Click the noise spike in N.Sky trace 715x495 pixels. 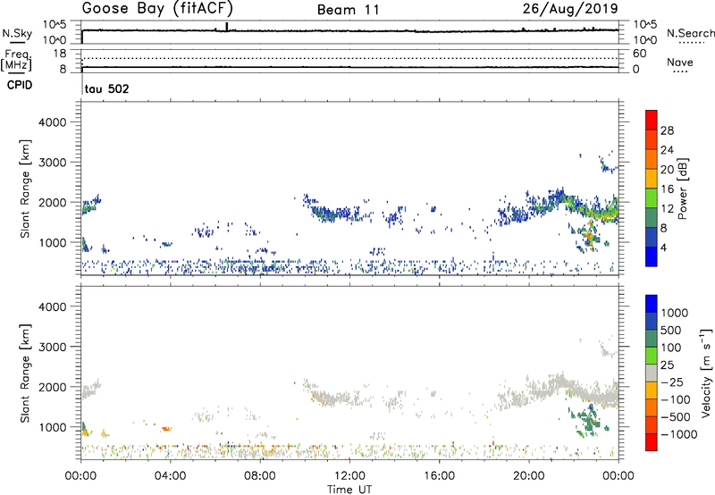coord(227,27)
